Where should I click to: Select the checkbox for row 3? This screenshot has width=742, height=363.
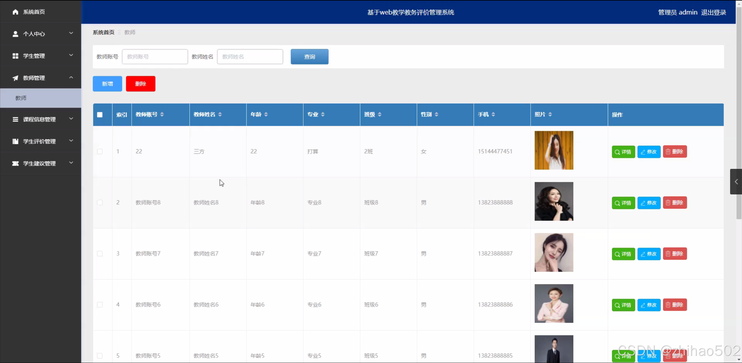coord(100,254)
